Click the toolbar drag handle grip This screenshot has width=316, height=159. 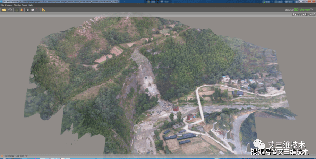[1, 10]
